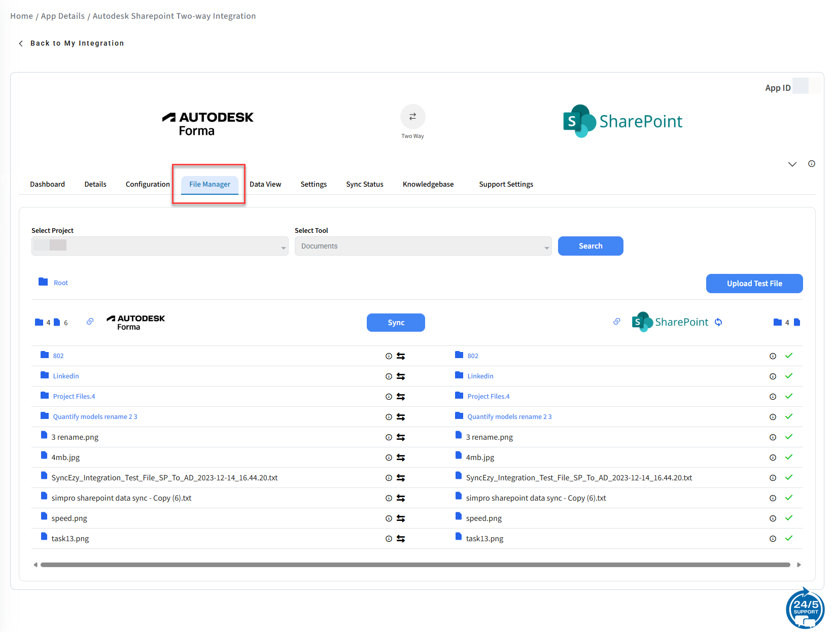Click the sync arrows for Linkedin folder

[401, 376]
